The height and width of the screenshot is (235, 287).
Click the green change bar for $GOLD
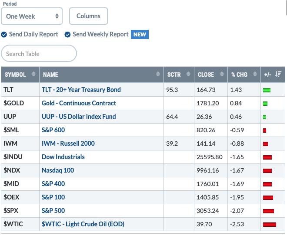(x=265, y=104)
